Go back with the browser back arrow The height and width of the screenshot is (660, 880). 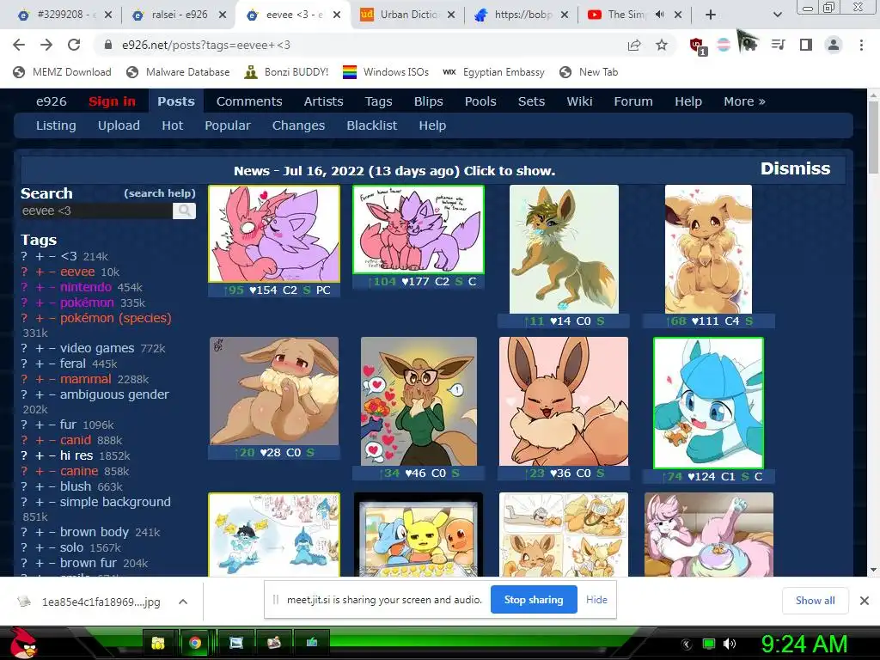(x=19, y=45)
